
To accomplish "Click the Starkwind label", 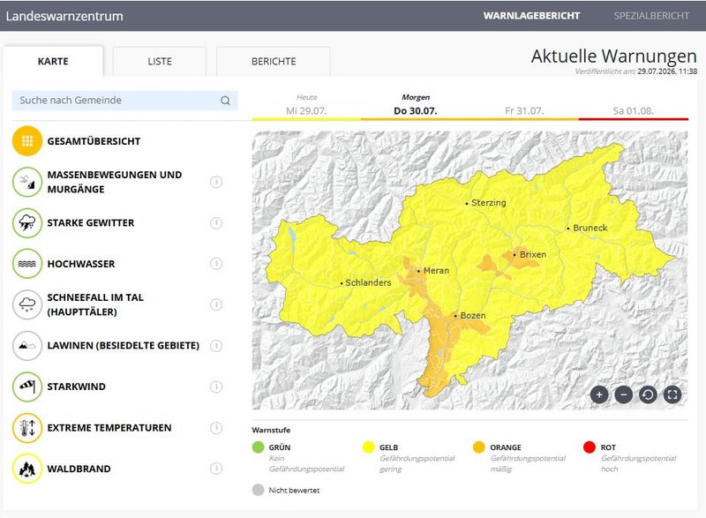I will tap(77, 387).
